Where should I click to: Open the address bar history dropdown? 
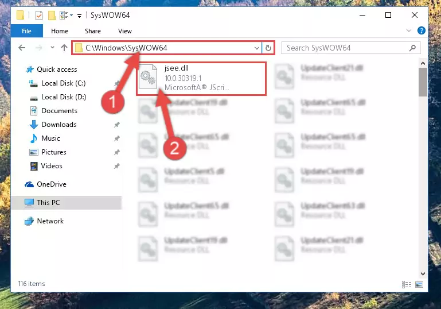[256, 48]
